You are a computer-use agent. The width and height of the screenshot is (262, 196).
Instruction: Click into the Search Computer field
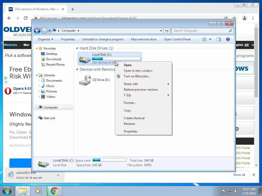click(200, 31)
